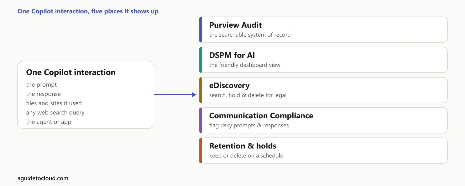This screenshot has height=186, width=465.
Task: Select the 'One Copilot interaction' heading
Action: (71, 72)
